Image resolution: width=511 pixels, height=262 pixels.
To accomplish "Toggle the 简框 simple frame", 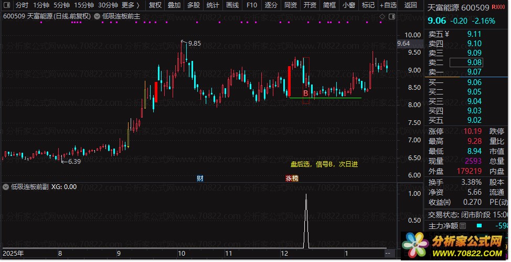I will coord(329,5).
